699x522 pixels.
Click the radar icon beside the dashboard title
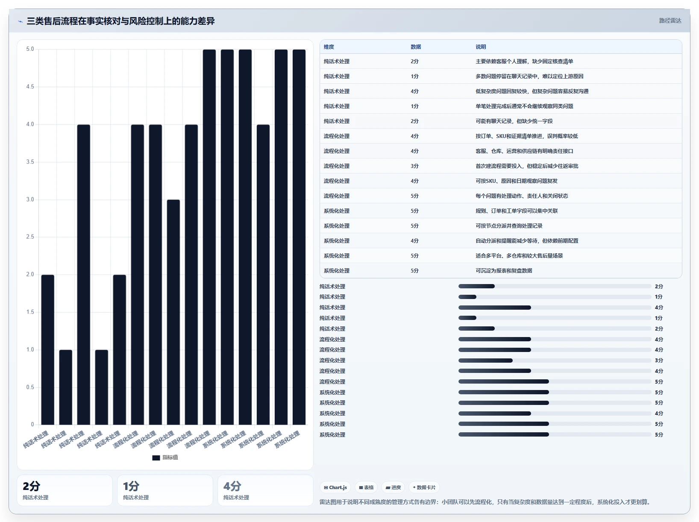point(20,21)
